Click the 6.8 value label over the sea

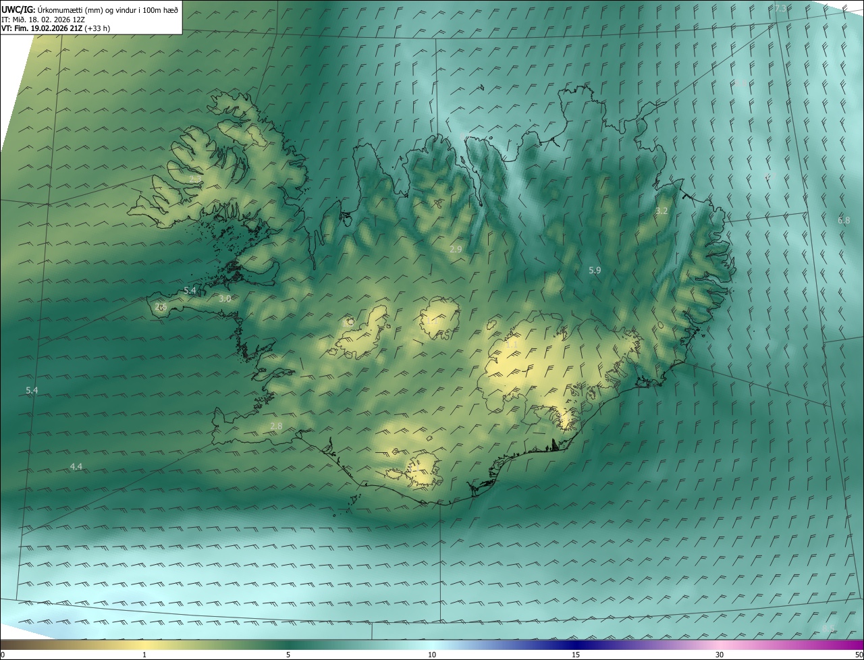coord(844,220)
